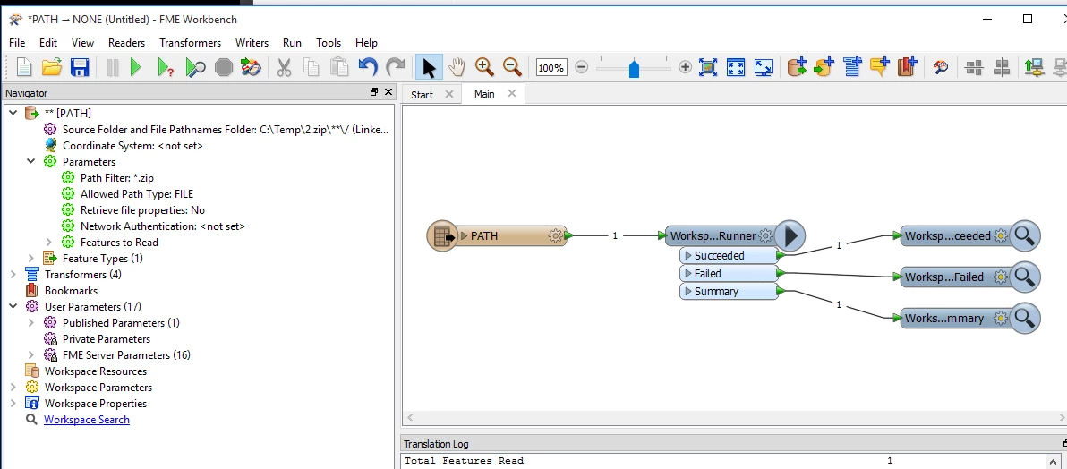This screenshot has width=1067, height=469.
Task: Open the Run menu
Action: click(x=292, y=42)
